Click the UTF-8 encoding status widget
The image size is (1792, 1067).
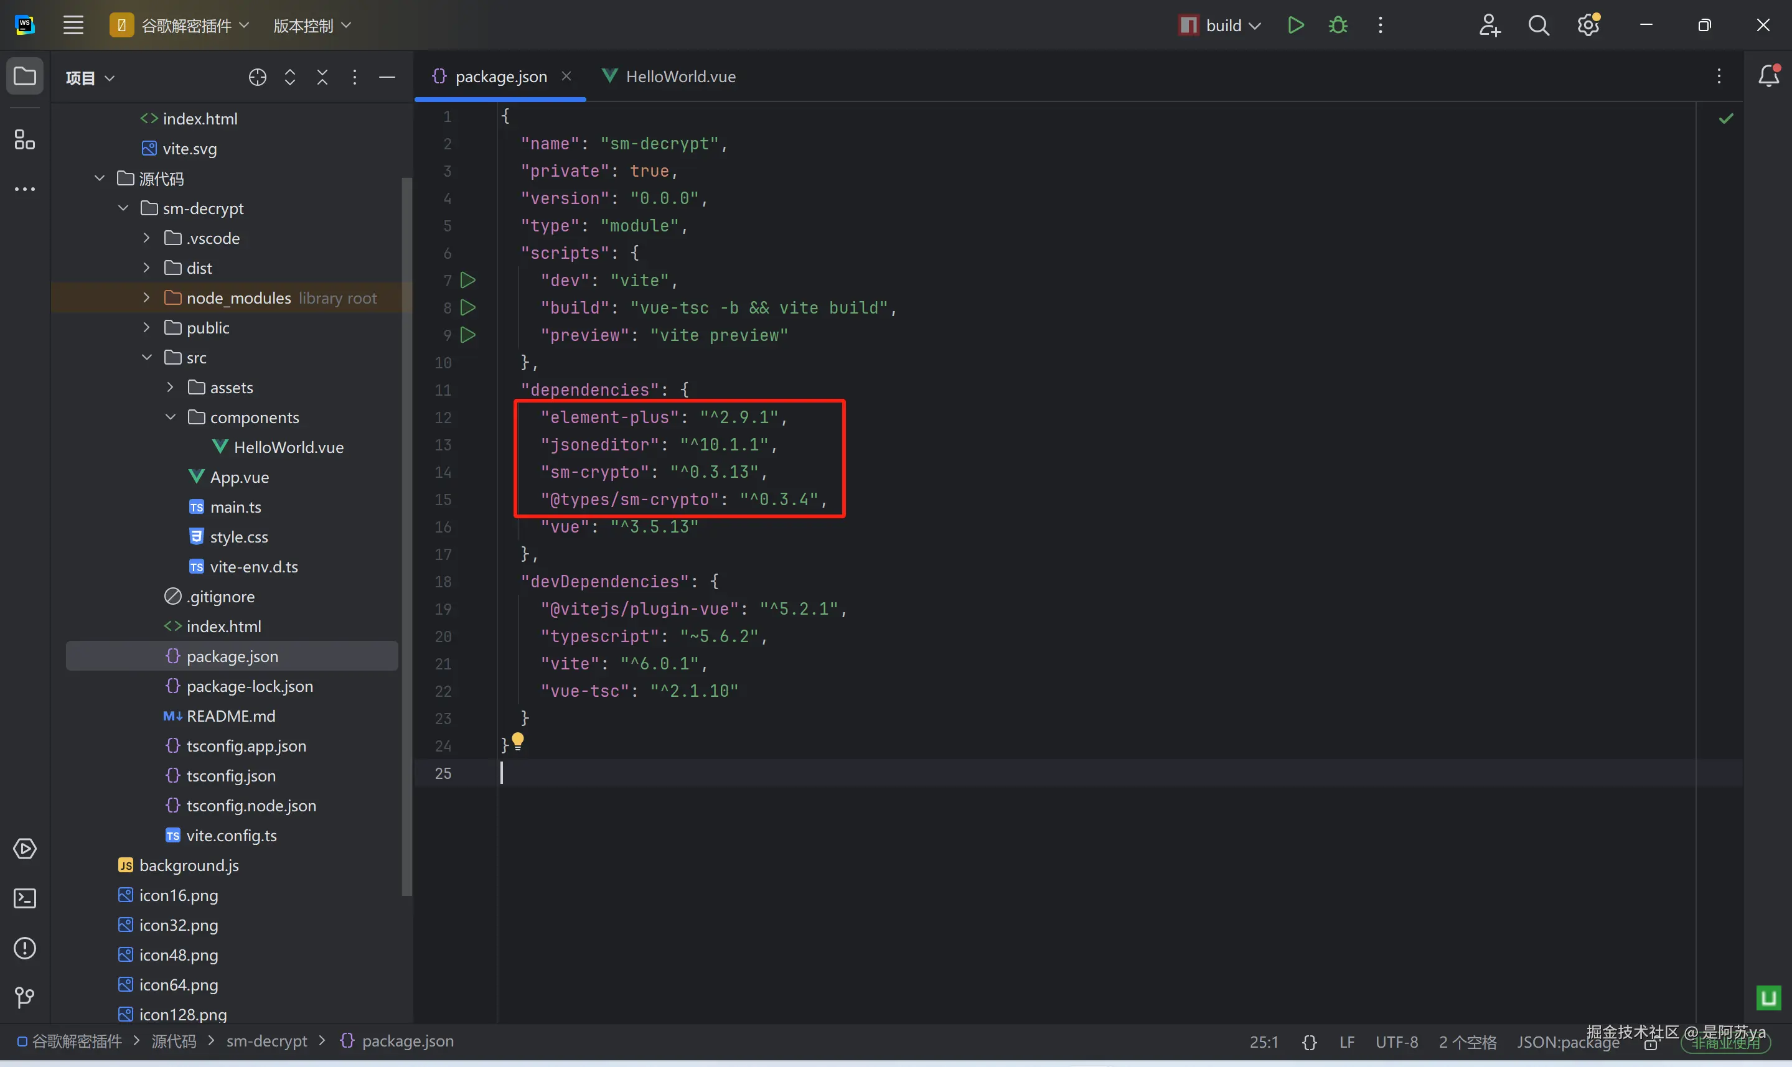[x=1396, y=1042]
